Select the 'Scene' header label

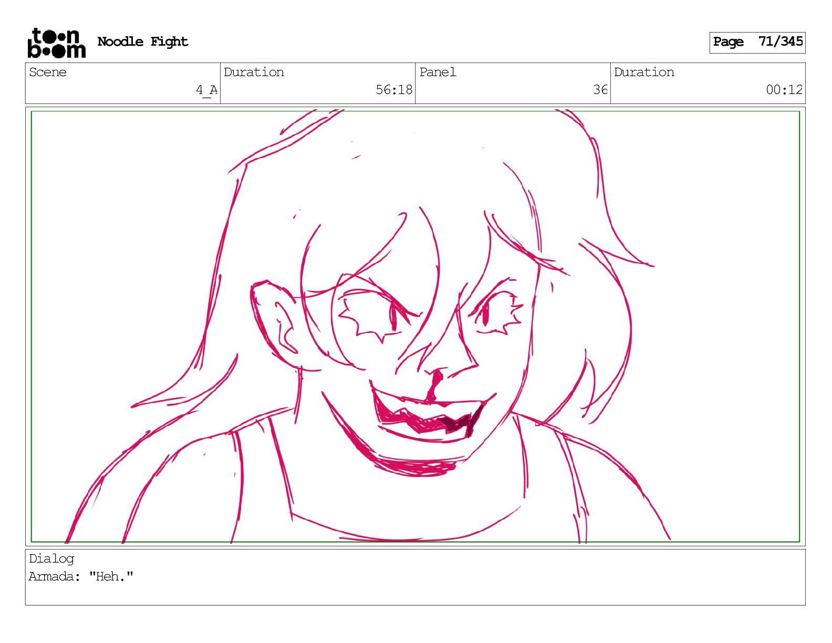click(48, 72)
